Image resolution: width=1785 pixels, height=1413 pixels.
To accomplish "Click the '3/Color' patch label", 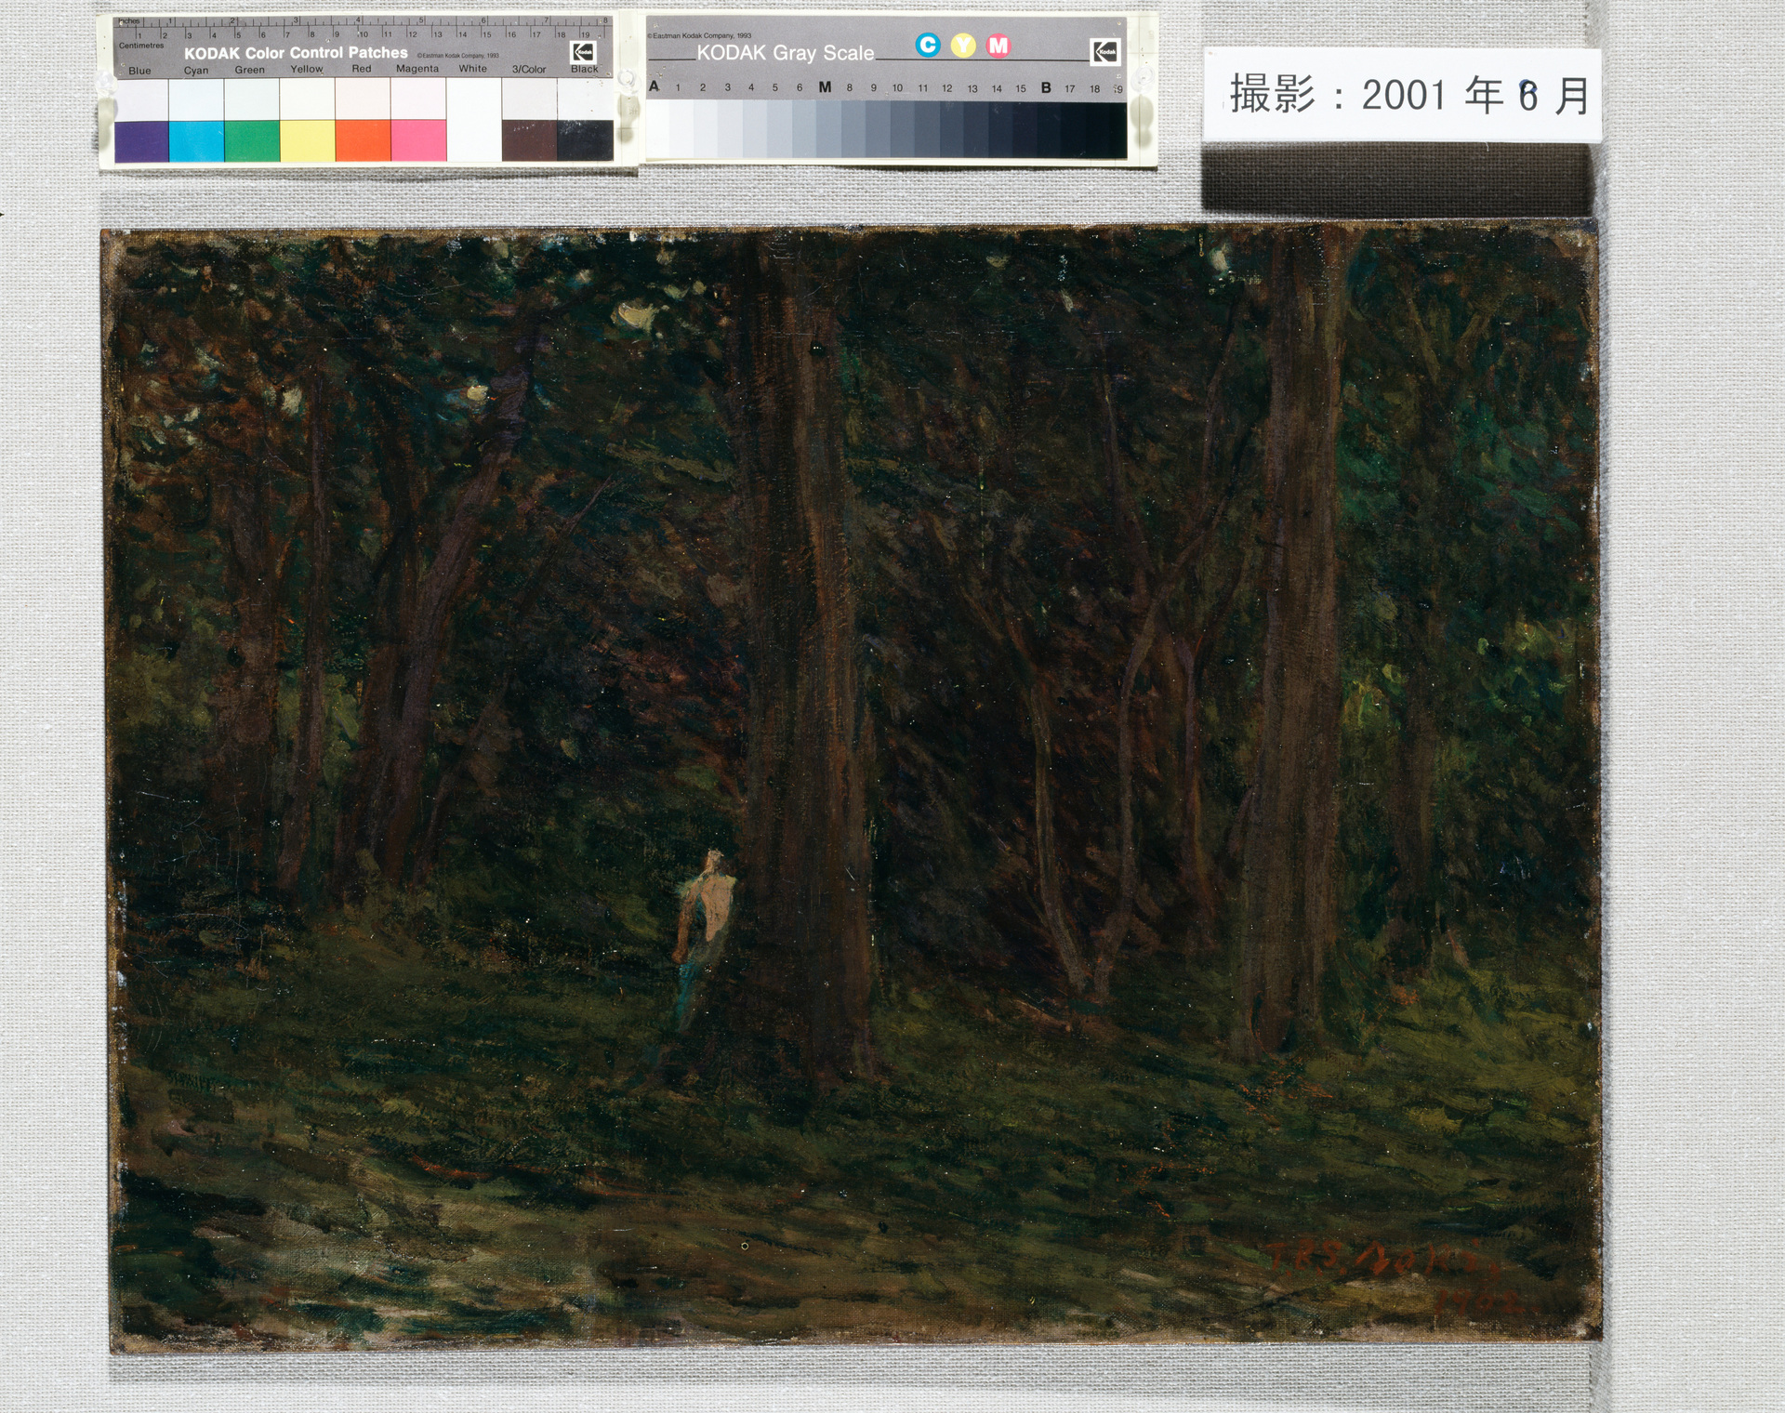I will click(529, 69).
